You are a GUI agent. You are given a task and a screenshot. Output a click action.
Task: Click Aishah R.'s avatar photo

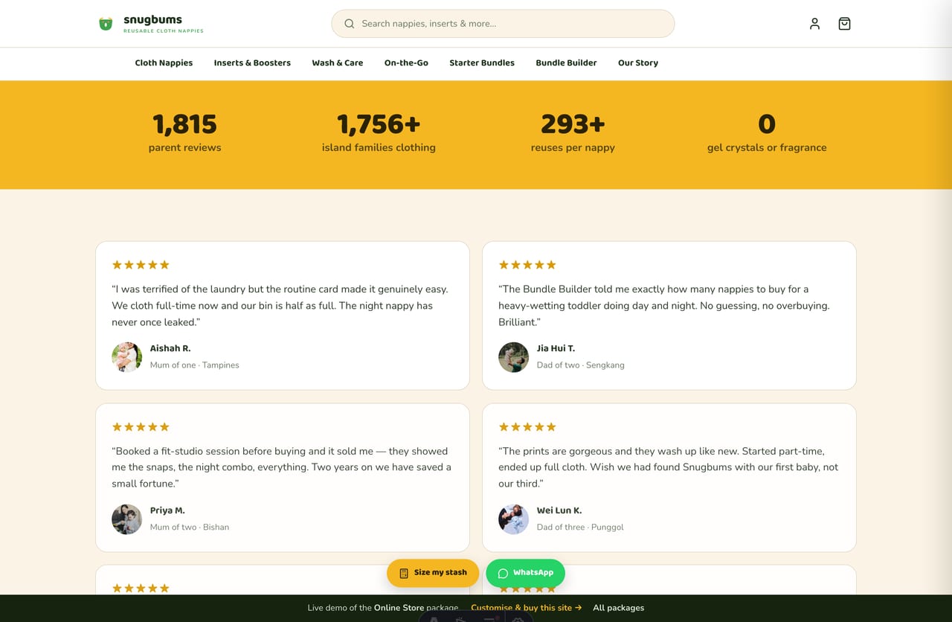point(126,357)
